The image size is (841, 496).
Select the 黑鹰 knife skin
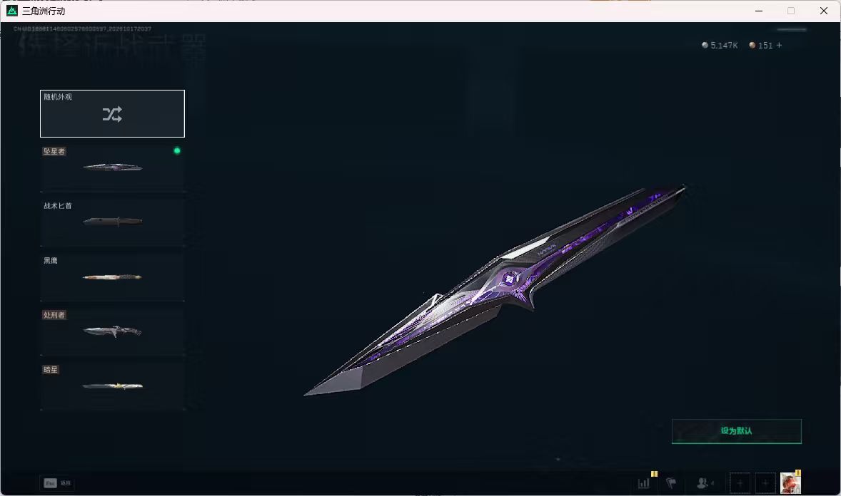(112, 277)
